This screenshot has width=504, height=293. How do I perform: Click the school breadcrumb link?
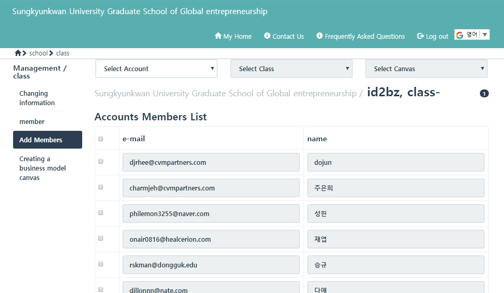point(38,53)
